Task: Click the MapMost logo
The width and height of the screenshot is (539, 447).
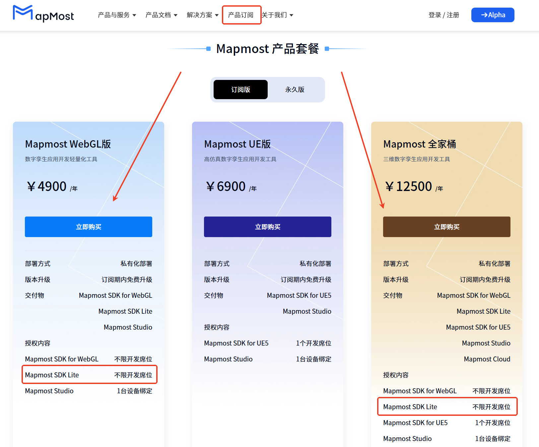Action: click(x=43, y=14)
